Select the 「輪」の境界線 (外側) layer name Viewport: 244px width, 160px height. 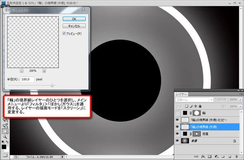(204, 127)
